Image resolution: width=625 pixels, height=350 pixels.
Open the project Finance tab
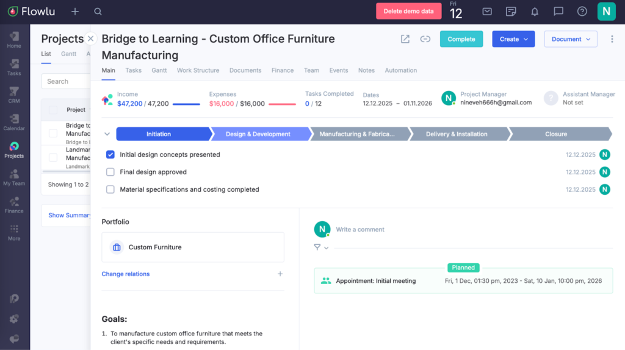tap(283, 70)
